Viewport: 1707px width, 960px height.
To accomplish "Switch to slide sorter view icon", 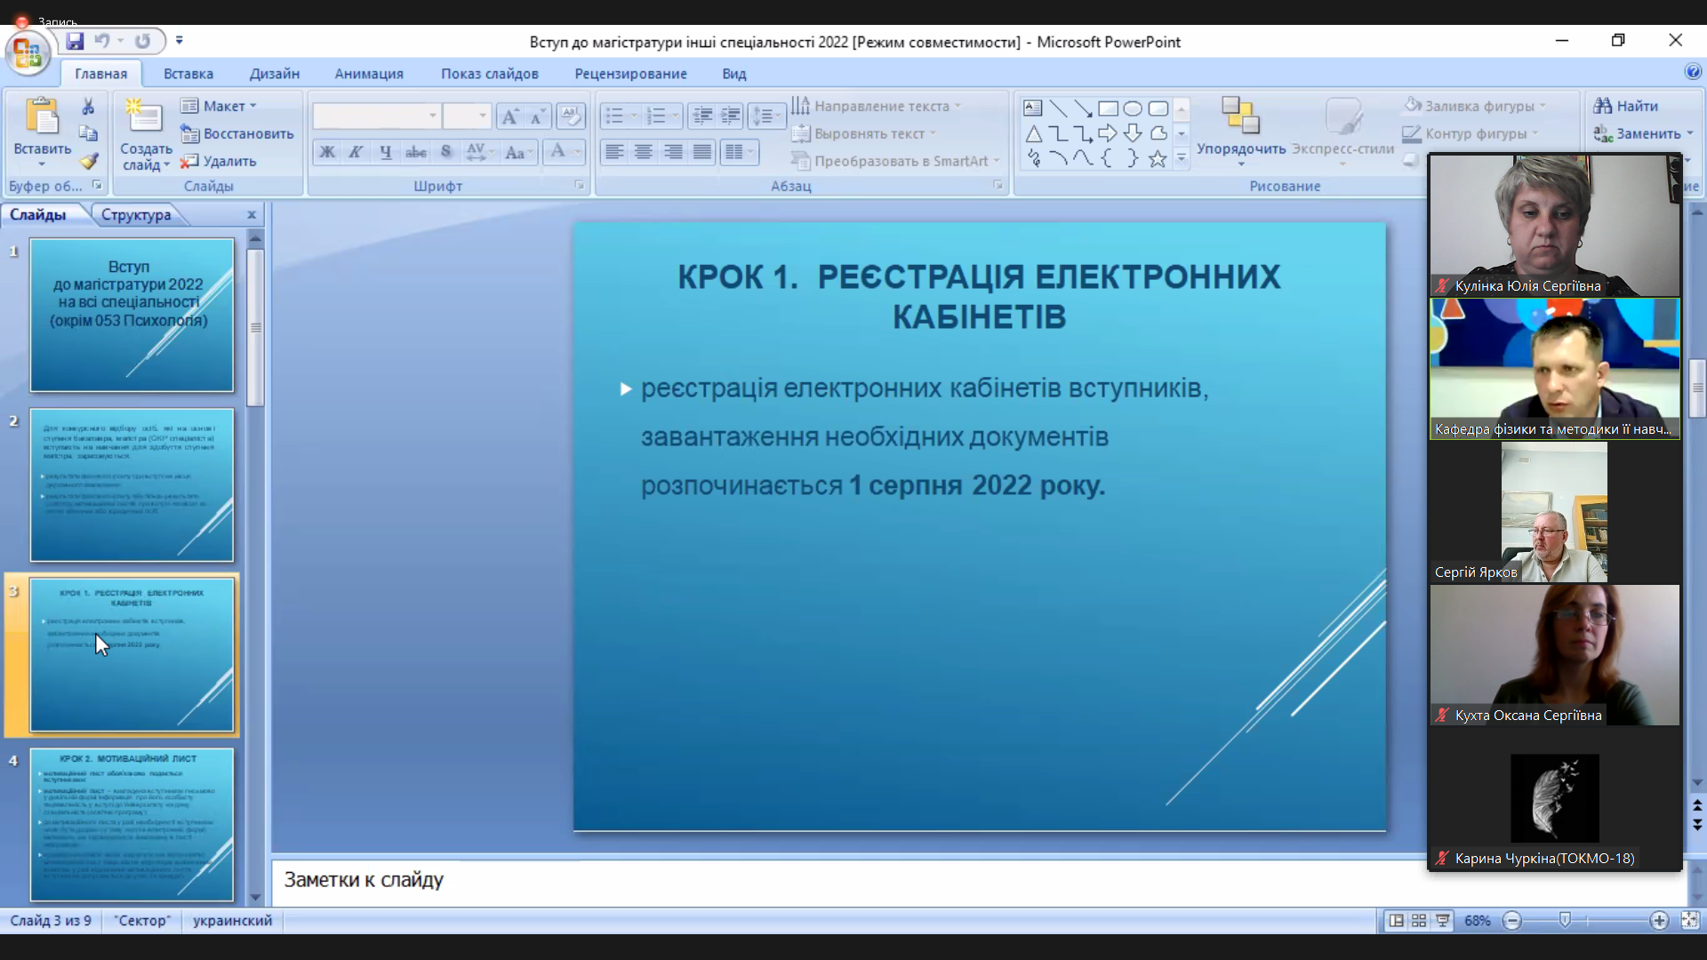I will pyautogui.click(x=1419, y=921).
